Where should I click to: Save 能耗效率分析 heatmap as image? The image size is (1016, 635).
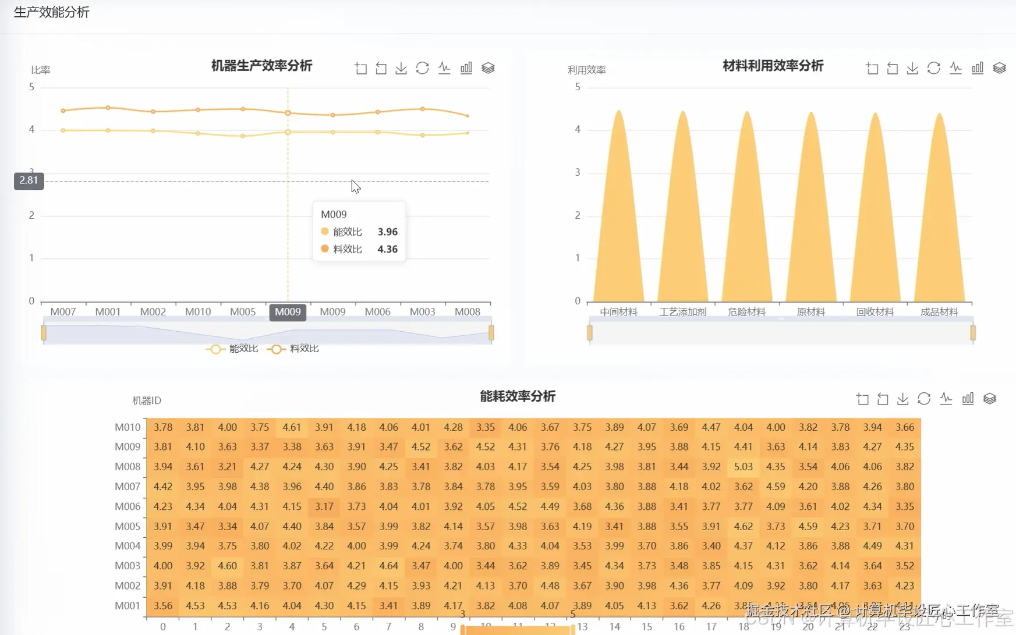pos(902,399)
